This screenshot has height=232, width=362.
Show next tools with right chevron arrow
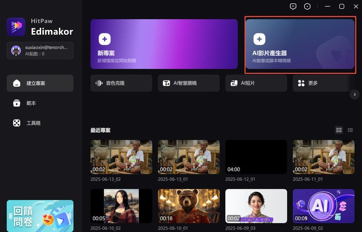pyautogui.click(x=355, y=94)
